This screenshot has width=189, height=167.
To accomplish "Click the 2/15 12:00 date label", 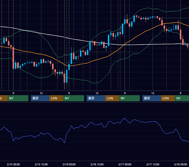I will (x=41, y=164).
